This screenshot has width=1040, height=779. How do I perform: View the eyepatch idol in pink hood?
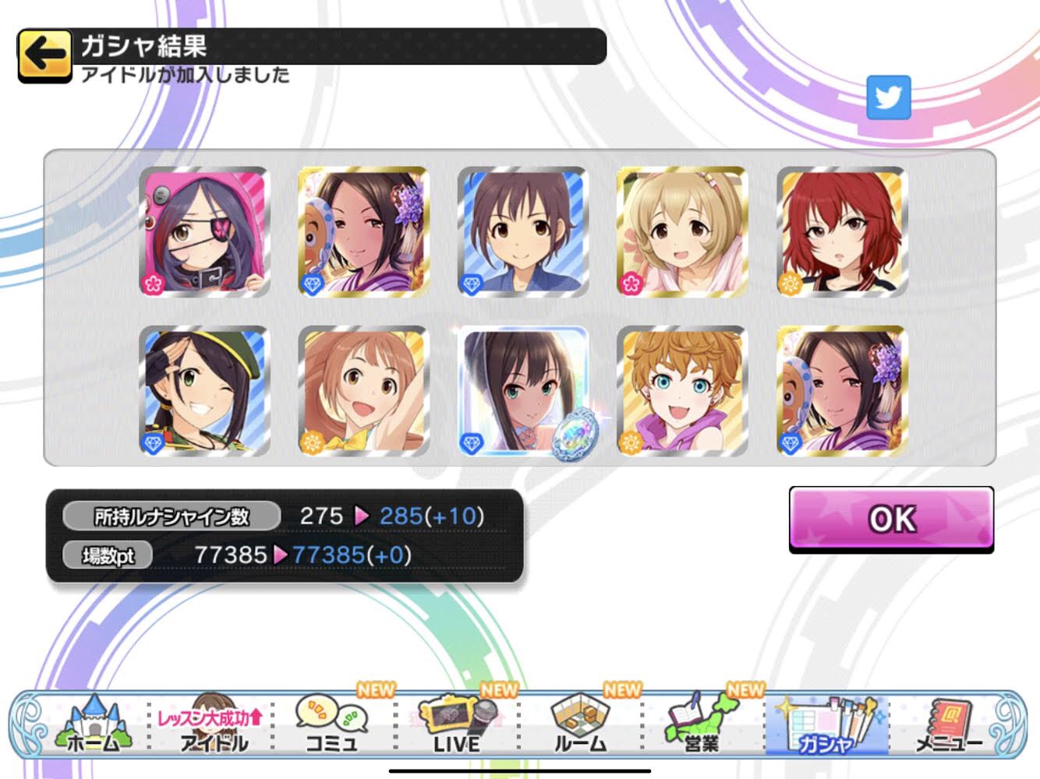[x=204, y=231]
